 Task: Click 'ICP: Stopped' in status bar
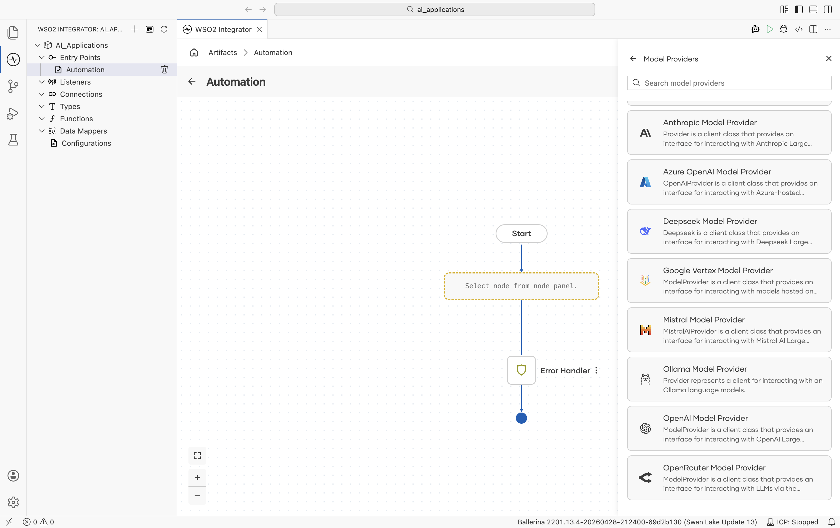[792, 522]
